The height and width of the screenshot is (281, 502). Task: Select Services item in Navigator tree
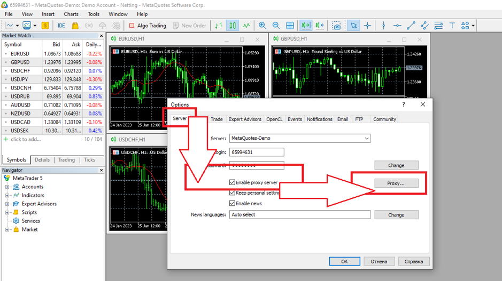[x=30, y=221]
